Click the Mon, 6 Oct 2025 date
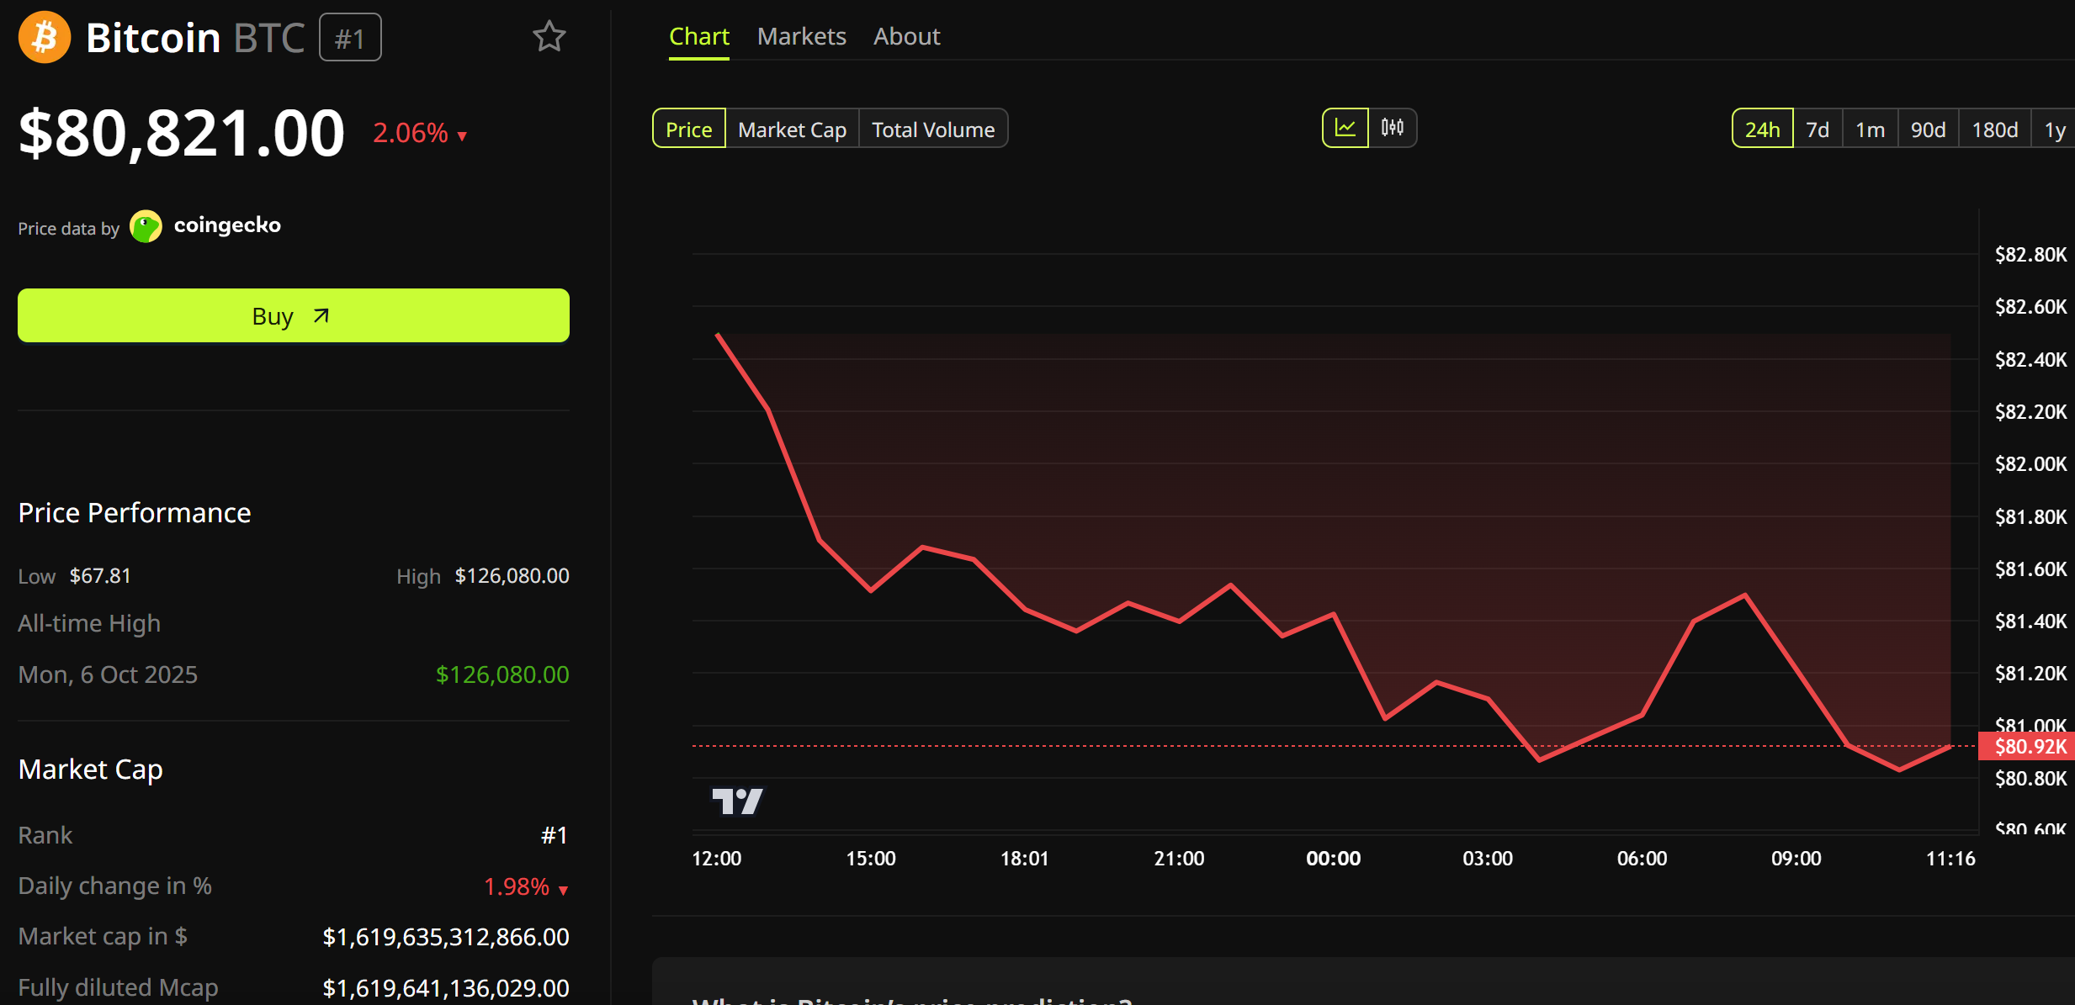Screen dimensions: 2075x1005 coord(108,674)
